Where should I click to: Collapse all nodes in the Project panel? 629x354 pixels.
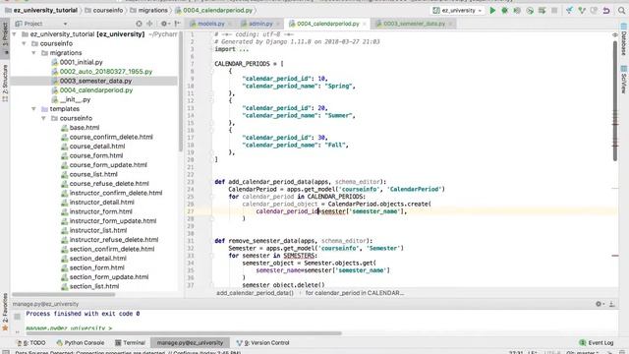150,24
